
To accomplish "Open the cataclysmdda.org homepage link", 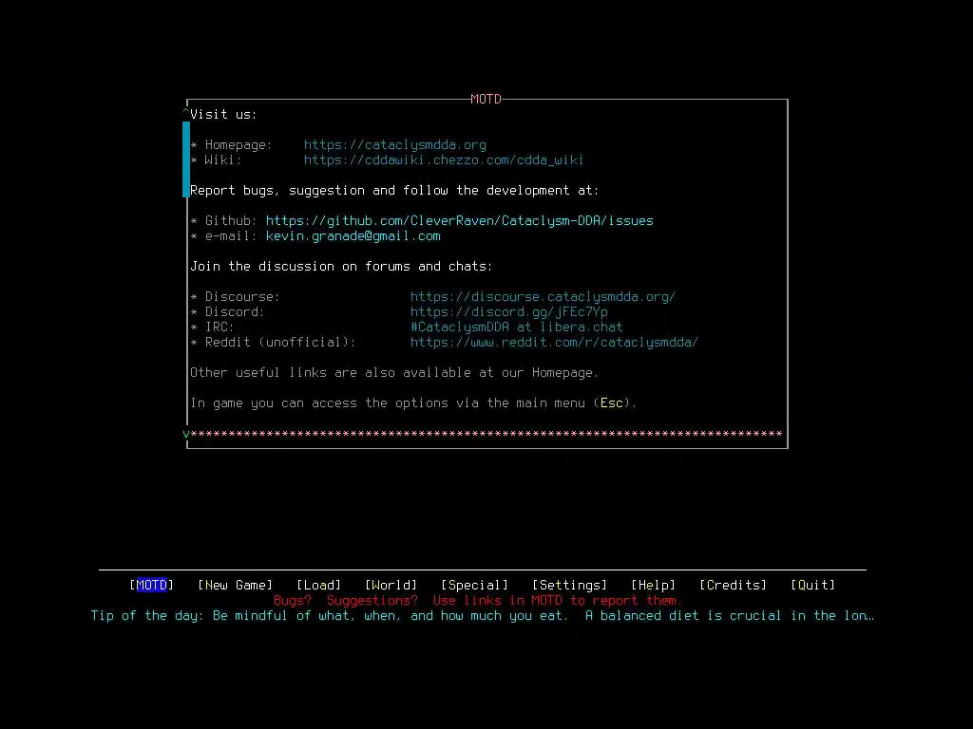I will click(394, 145).
